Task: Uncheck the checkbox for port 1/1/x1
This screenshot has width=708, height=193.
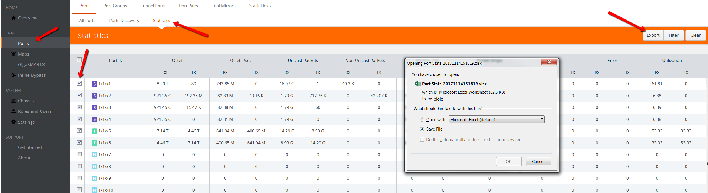Action: tap(79, 83)
